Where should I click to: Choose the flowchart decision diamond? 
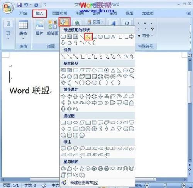[x=76, y=123]
